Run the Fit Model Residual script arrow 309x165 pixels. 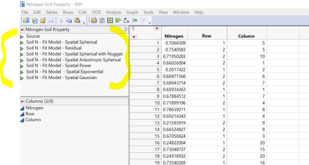(x=22, y=49)
